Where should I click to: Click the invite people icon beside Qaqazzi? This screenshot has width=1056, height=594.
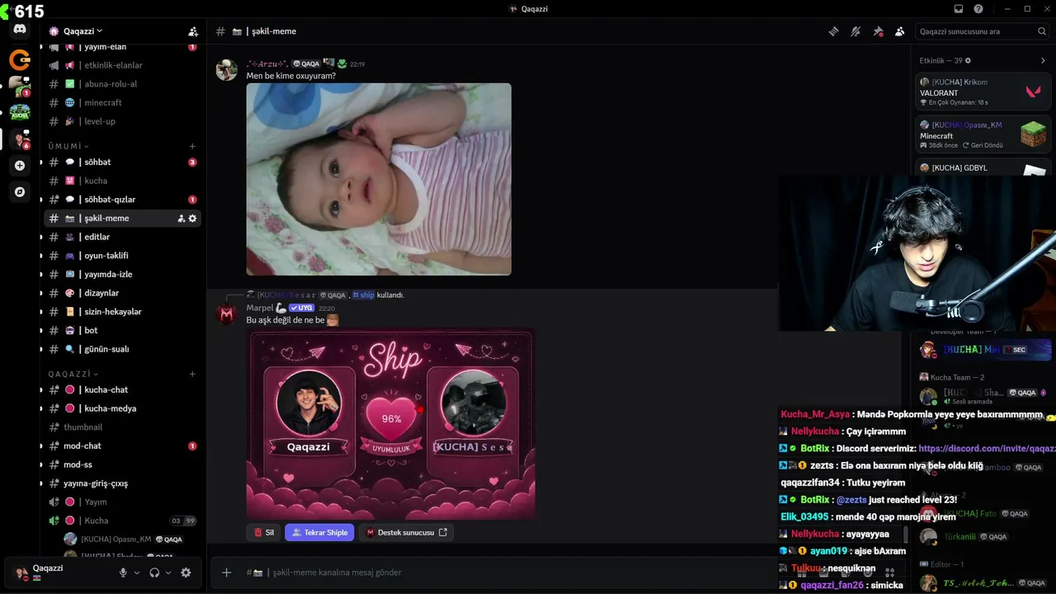(193, 31)
